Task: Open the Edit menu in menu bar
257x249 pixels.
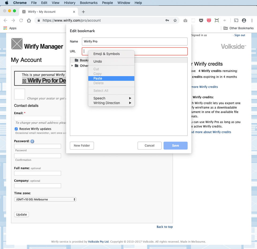Action: tap(44, 3)
